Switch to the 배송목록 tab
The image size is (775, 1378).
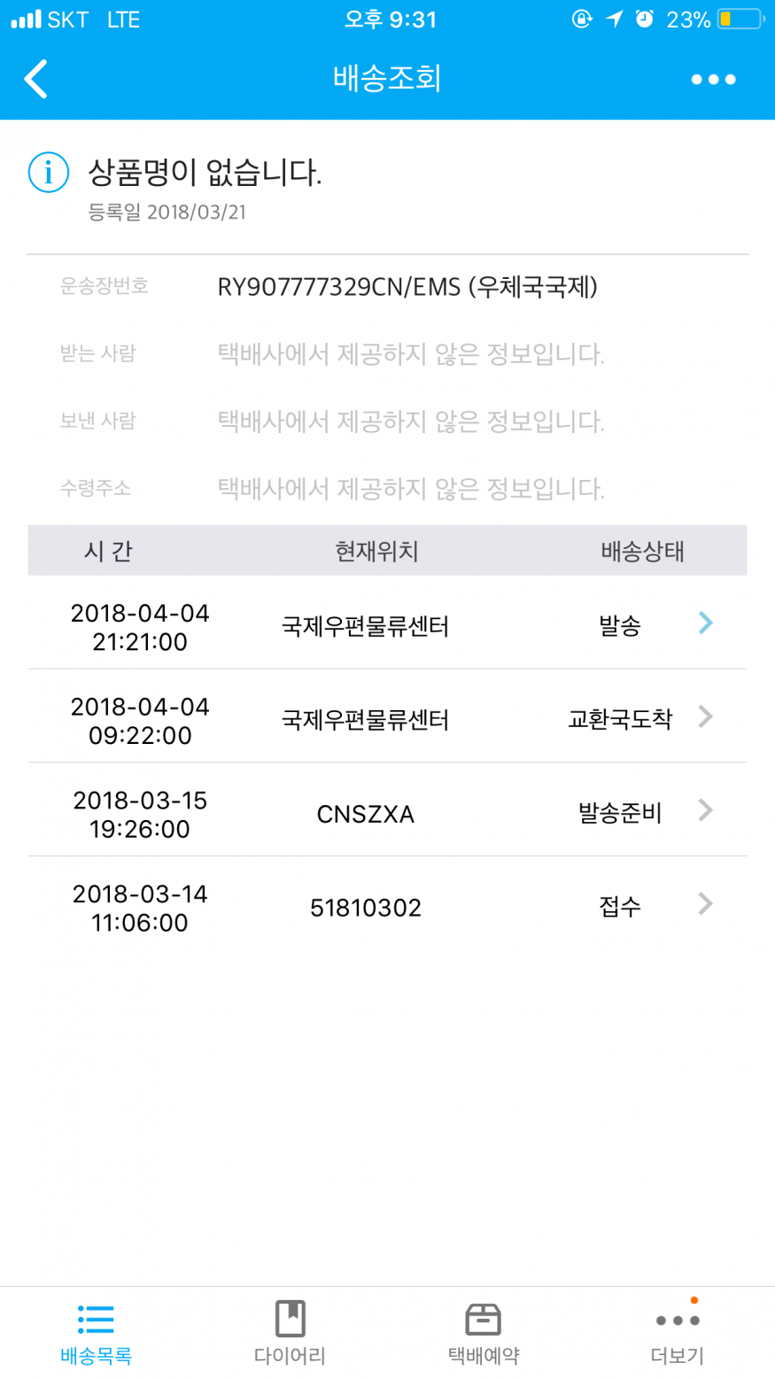(x=96, y=1356)
